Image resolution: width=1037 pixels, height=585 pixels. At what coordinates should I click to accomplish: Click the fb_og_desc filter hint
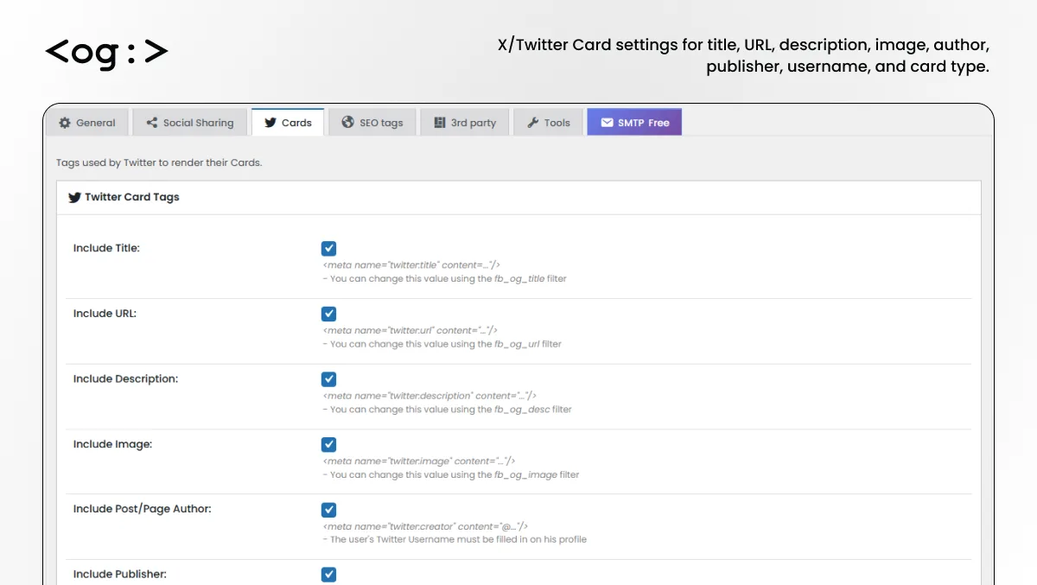tap(448, 410)
